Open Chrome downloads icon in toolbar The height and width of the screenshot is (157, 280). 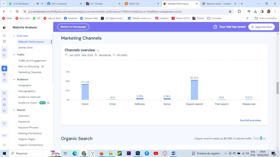[x=255, y=11]
